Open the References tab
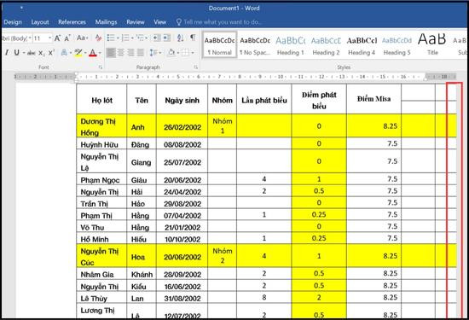The height and width of the screenshot is (320, 469). coord(72,22)
